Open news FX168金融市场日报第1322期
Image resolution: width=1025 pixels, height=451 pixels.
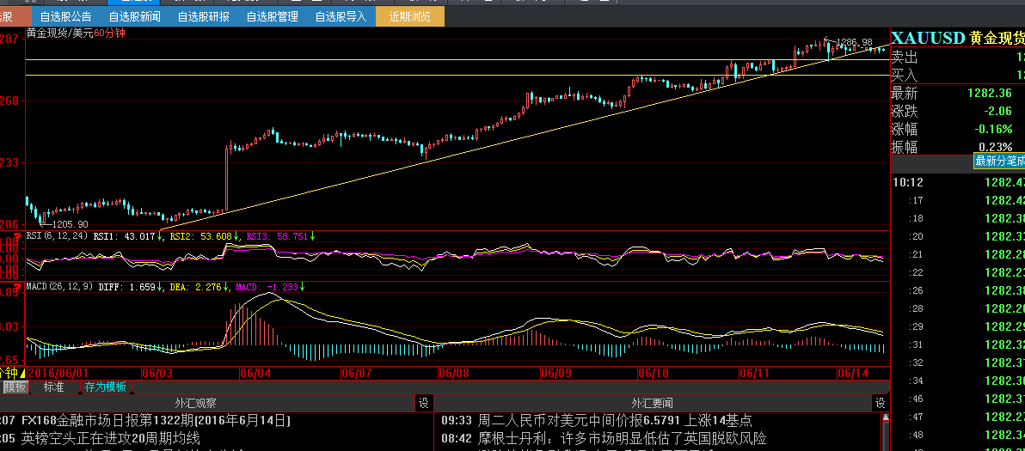[x=156, y=420]
